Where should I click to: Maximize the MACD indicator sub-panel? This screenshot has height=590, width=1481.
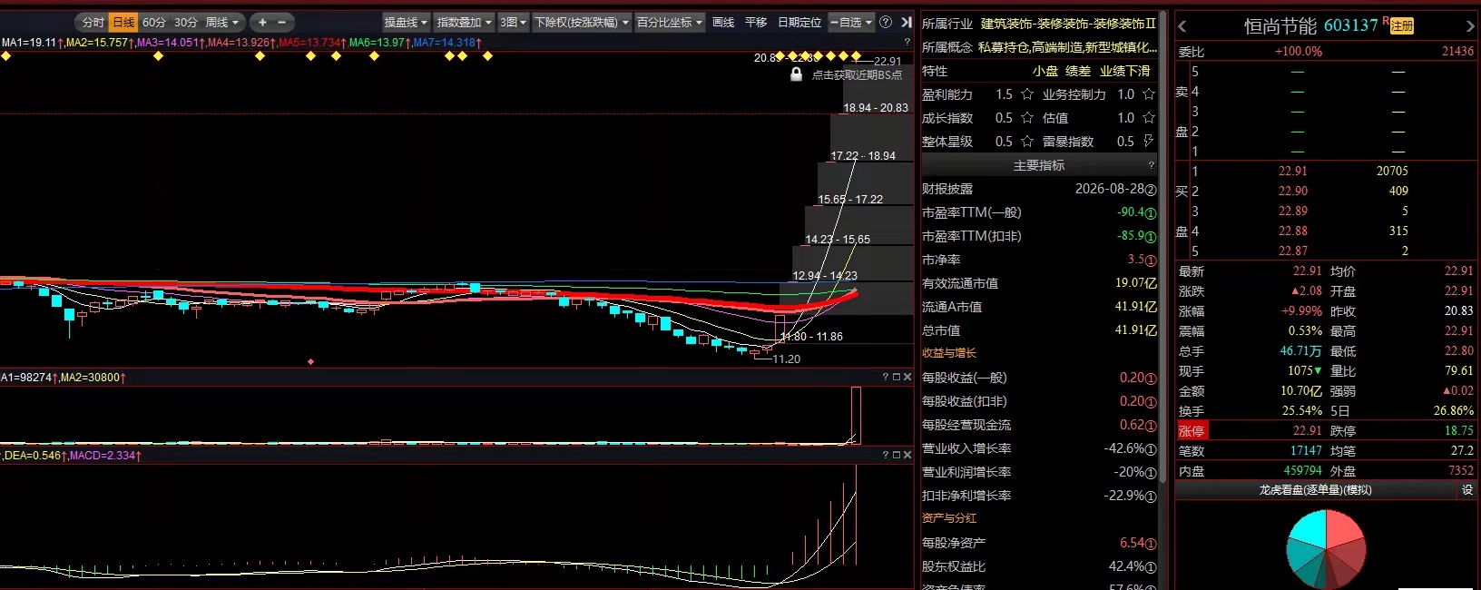896,455
